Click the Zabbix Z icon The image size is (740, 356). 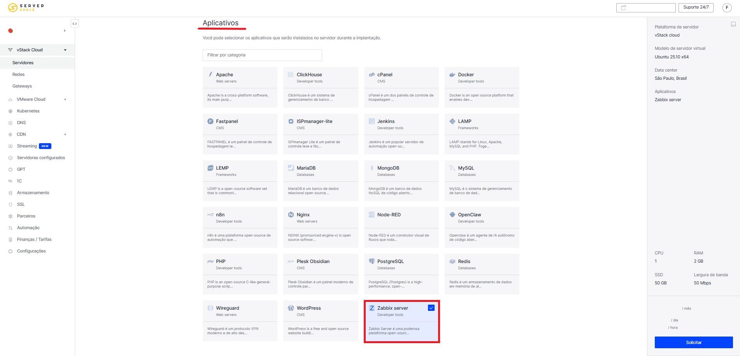point(372,308)
